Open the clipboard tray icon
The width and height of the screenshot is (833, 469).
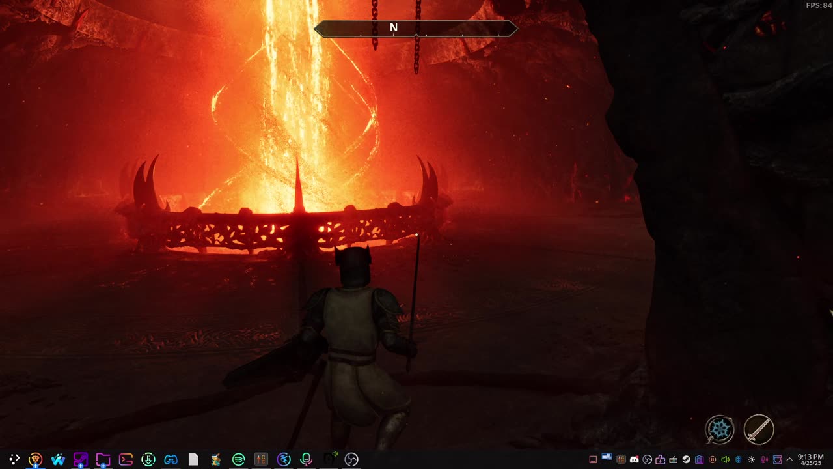click(700, 459)
